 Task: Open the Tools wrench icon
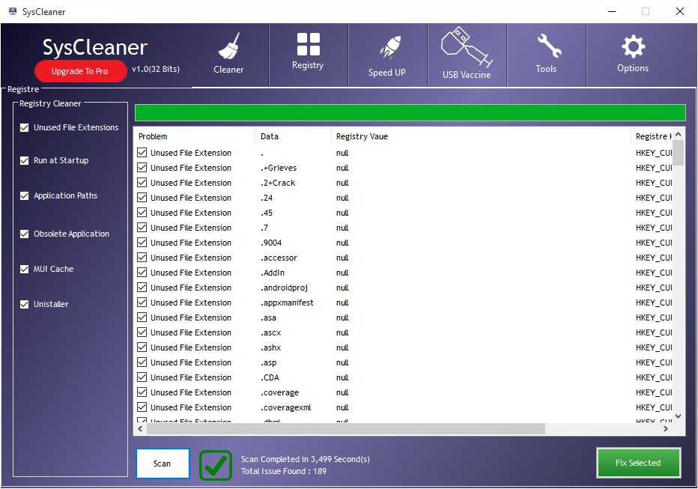[x=549, y=46]
